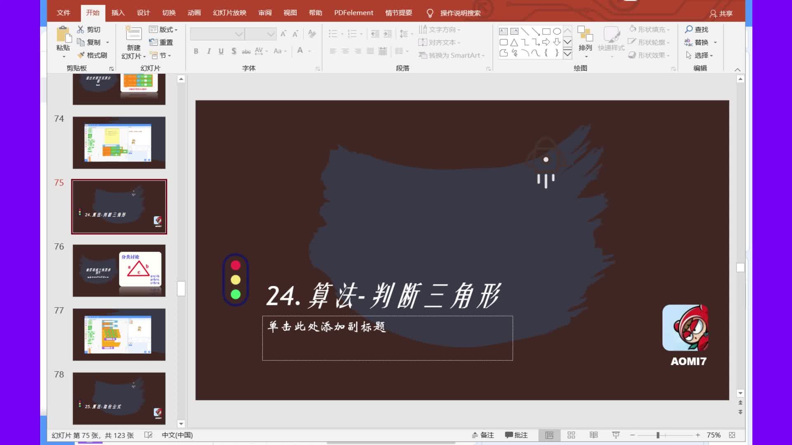Click the text shadow S icon
The width and height of the screenshot is (792, 445).
[x=234, y=51]
